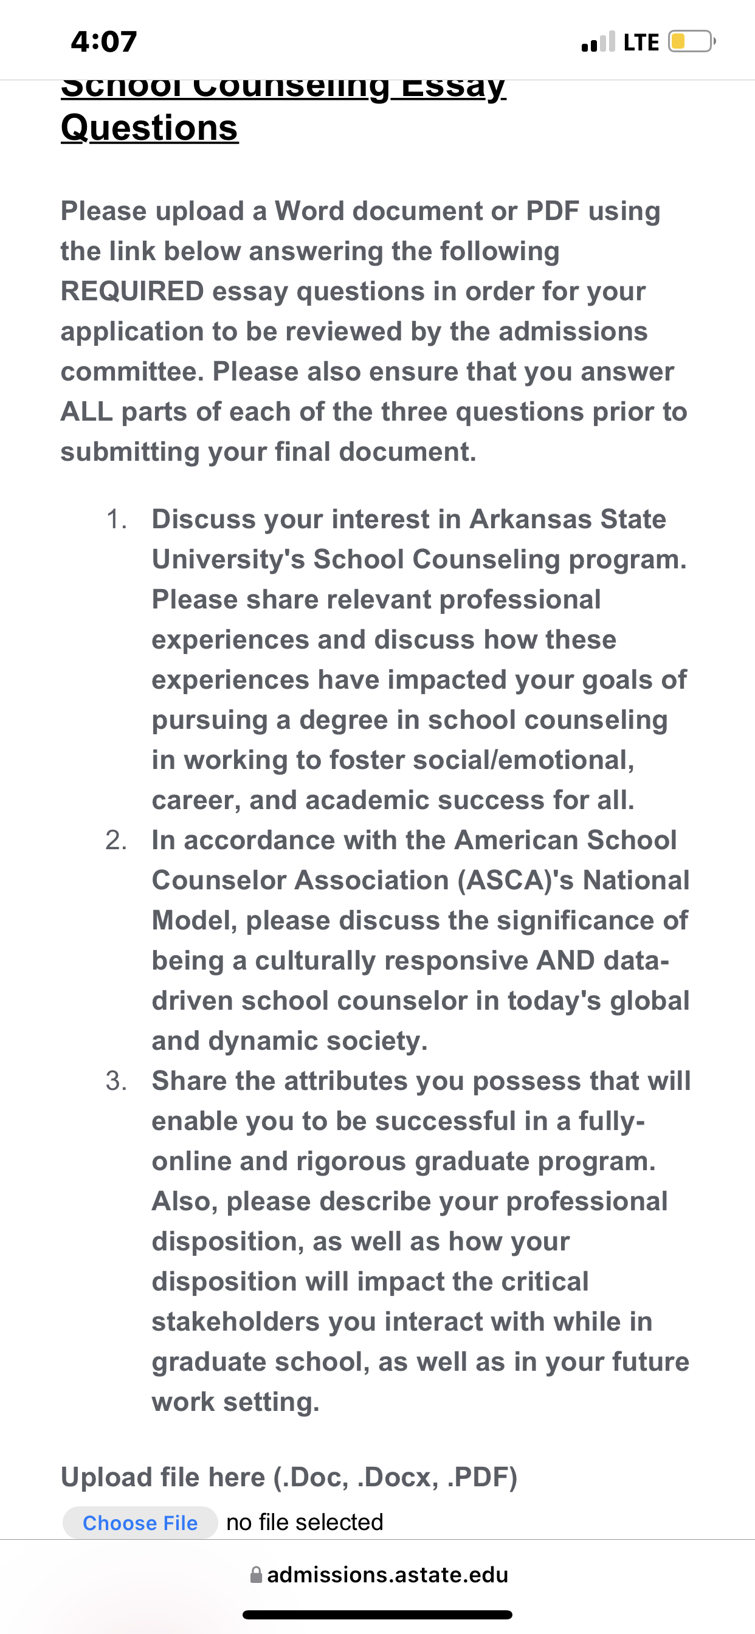The width and height of the screenshot is (755, 1634).
Task: Tap the School Counseling Essay Questions heading
Action: [283, 109]
